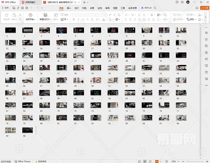Click the New Slide icon in ribbon

(45, 15)
